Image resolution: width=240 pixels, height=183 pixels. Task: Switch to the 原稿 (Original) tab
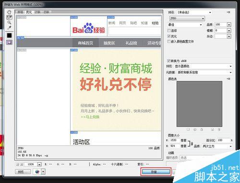pyautogui.click(x=20, y=12)
